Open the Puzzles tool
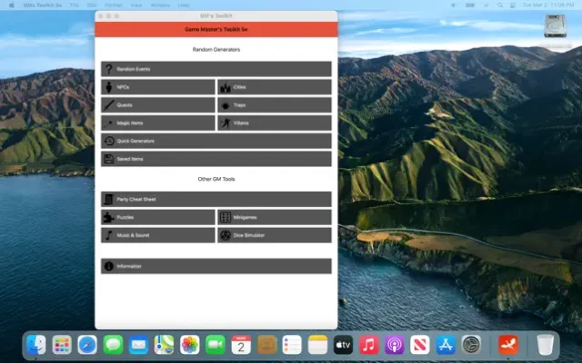 (x=158, y=217)
